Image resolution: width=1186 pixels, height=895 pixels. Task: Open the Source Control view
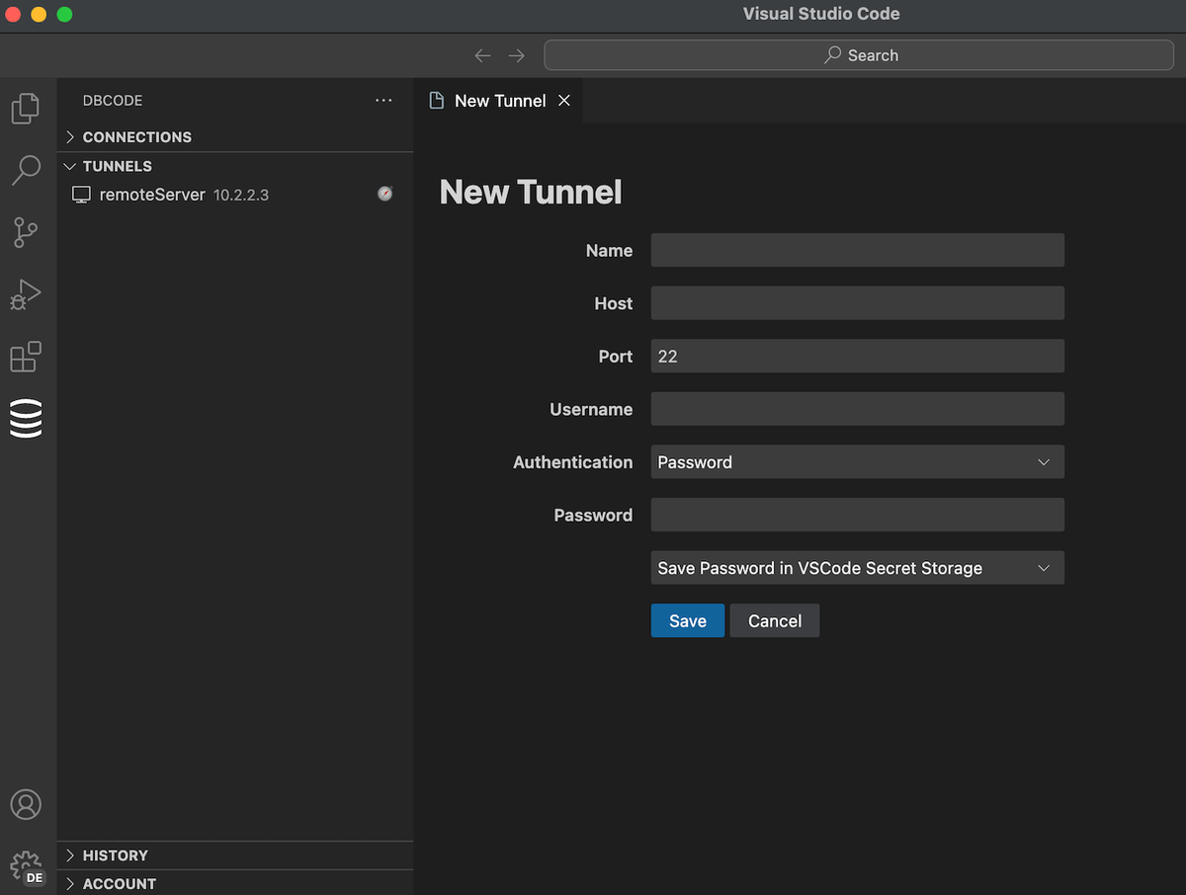pos(27,232)
